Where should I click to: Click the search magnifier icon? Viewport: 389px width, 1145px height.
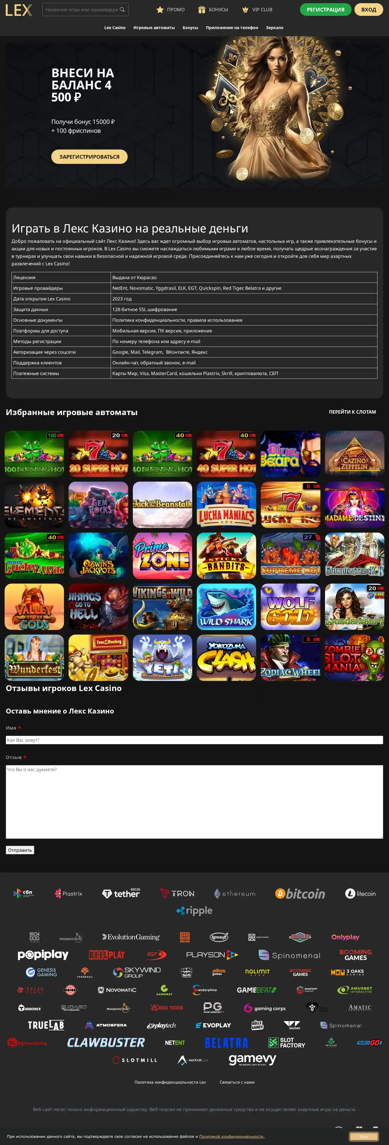(x=122, y=9)
